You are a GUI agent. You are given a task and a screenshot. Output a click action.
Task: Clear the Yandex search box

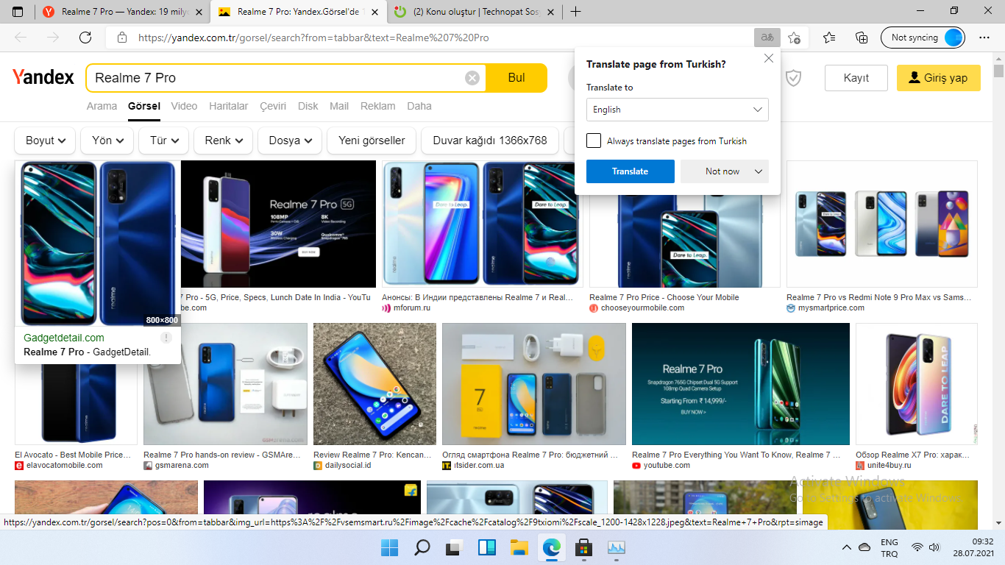click(x=472, y=78)
